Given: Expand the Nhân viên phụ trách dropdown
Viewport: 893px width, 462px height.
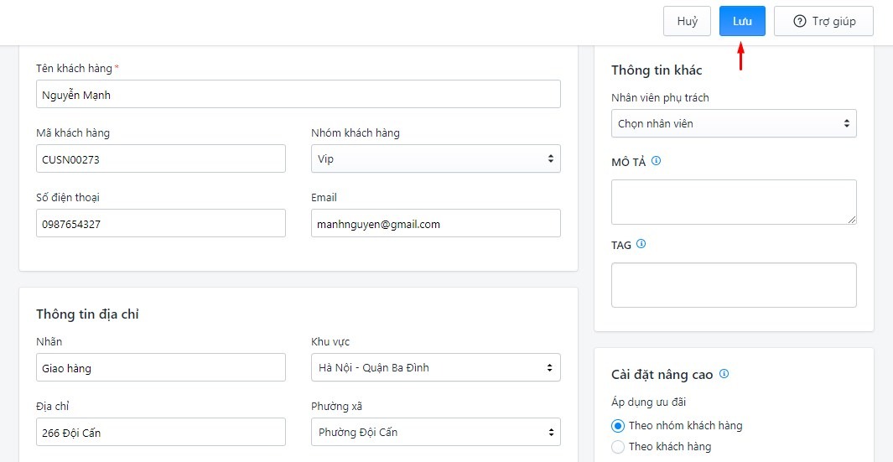Looking at the screenshot, I should 734,123.
